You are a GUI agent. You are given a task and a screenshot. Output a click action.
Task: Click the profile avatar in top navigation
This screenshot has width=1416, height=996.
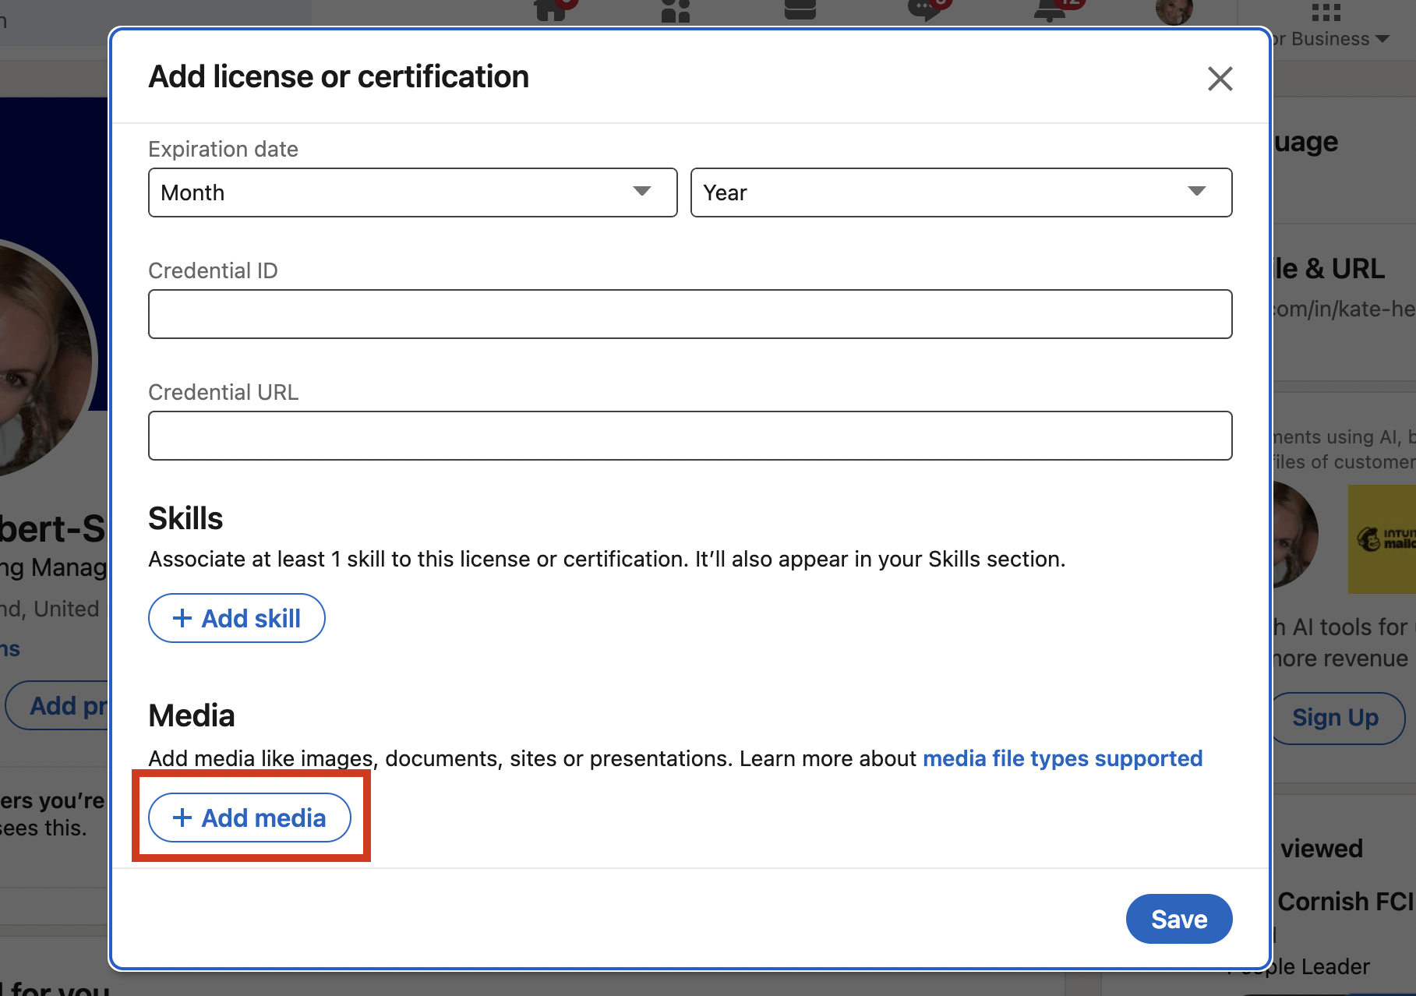[x=1174, y=11]
